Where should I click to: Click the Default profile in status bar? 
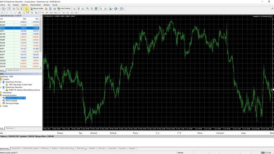(x=180, y=153)
